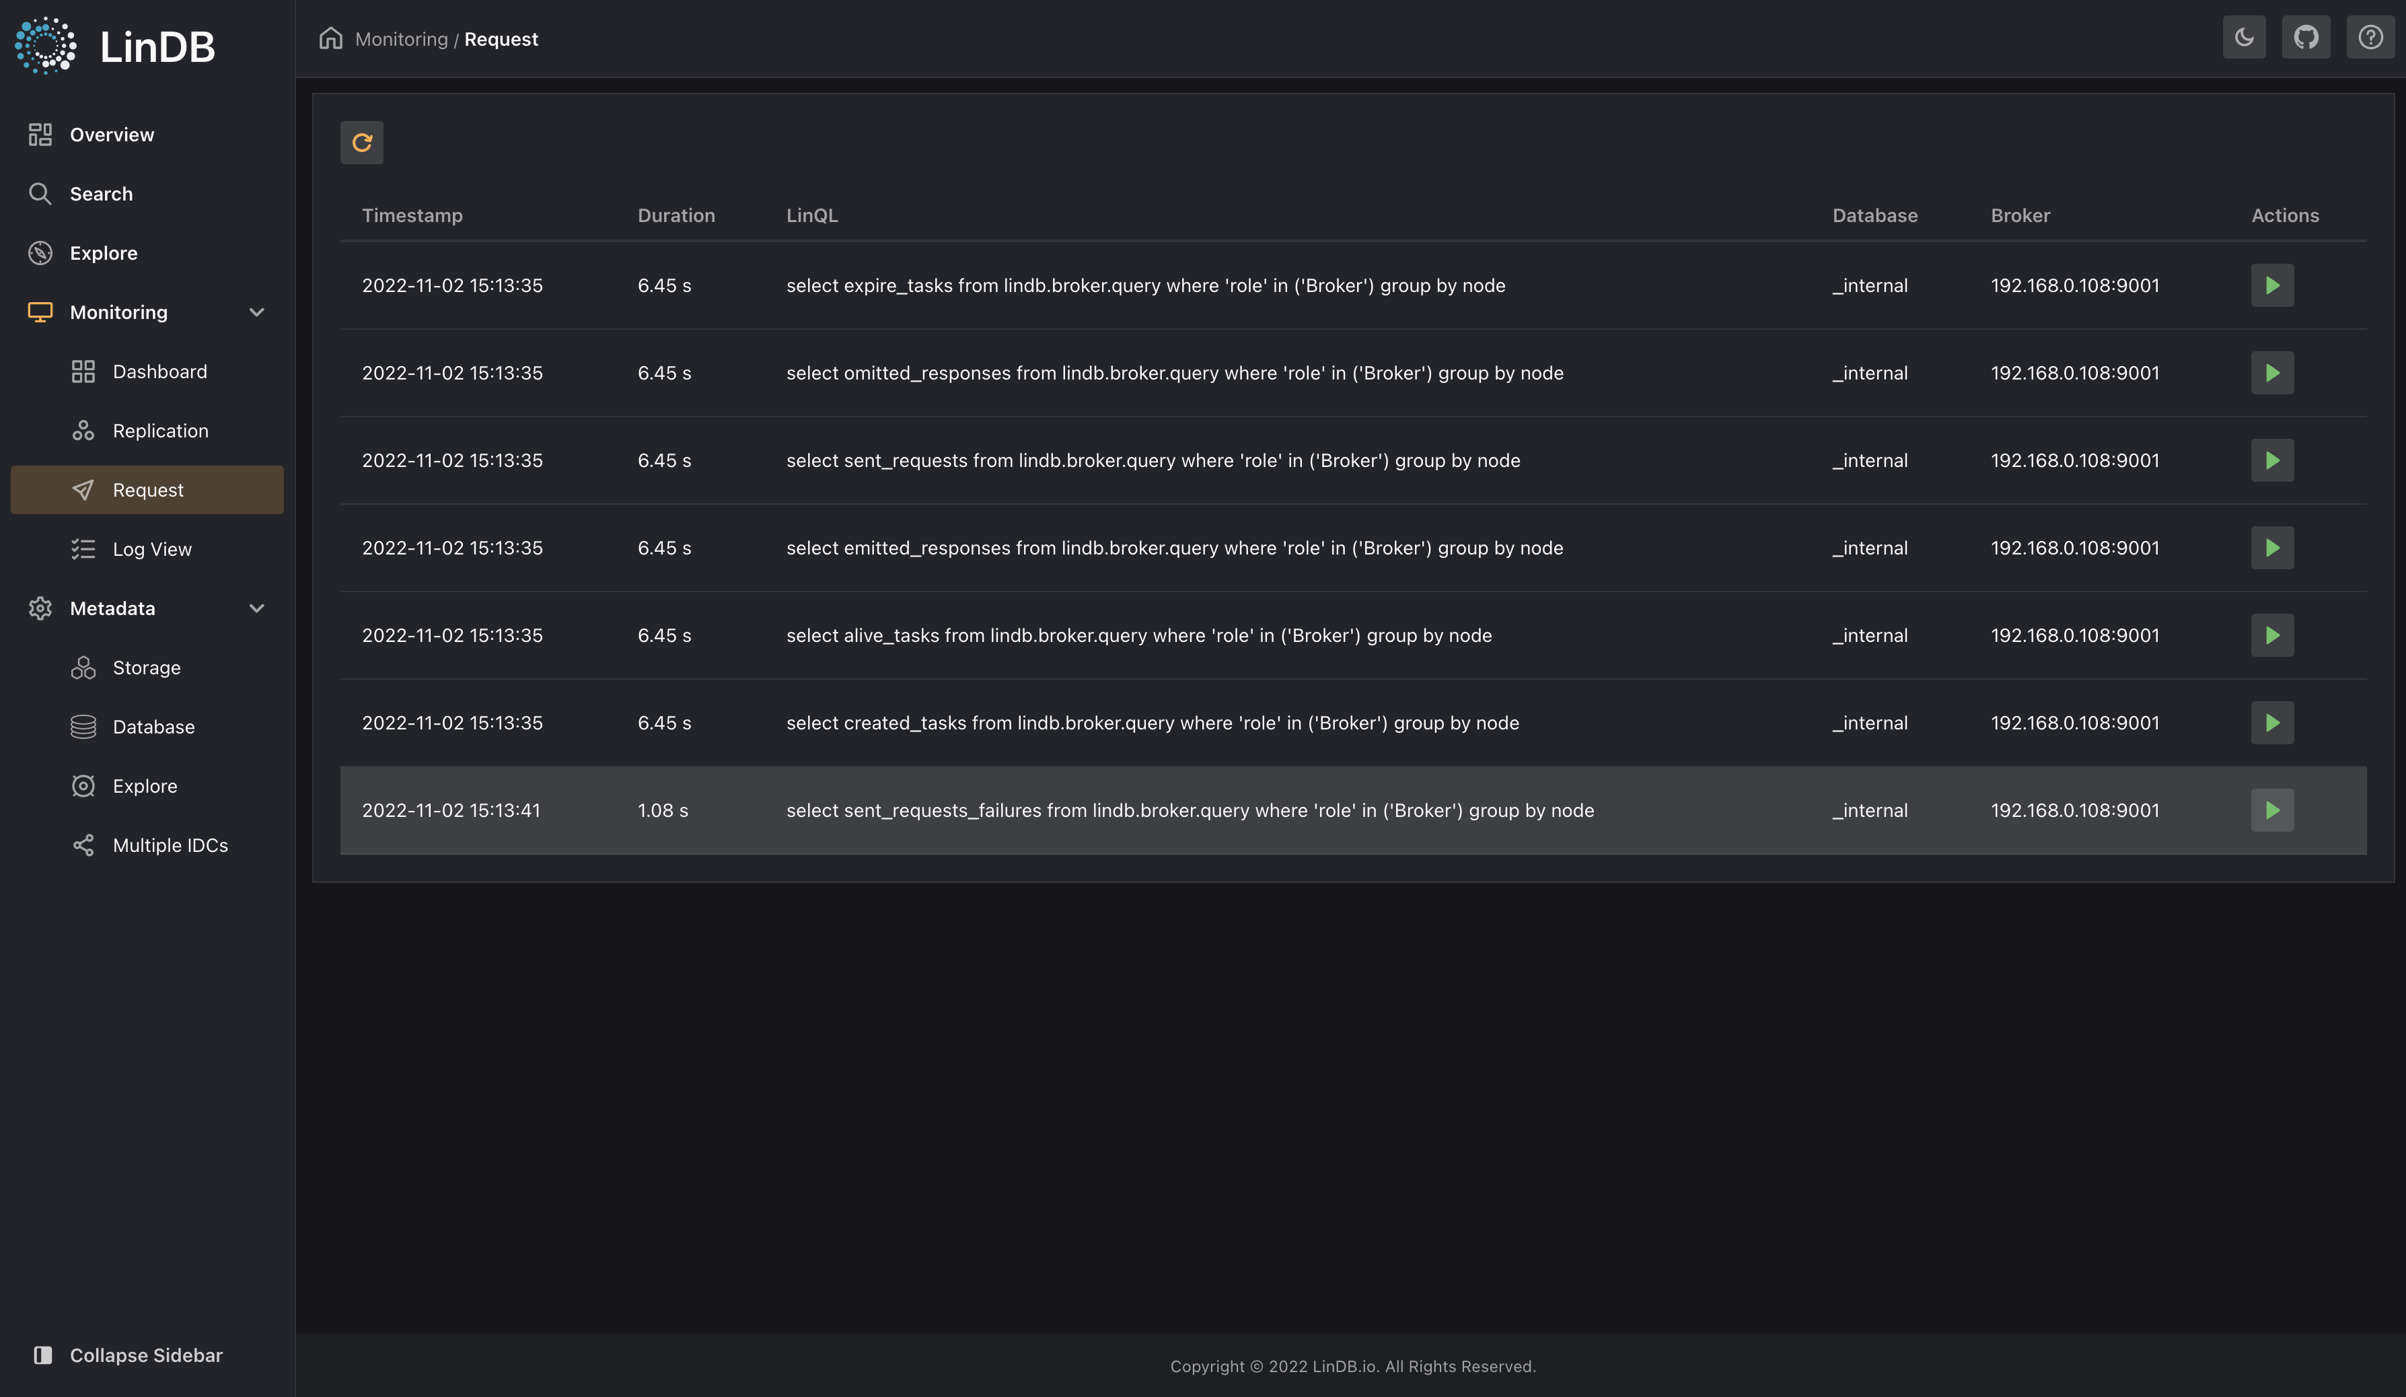
Task: Click the help question mark icon
Action: [x=2370, y=37]
